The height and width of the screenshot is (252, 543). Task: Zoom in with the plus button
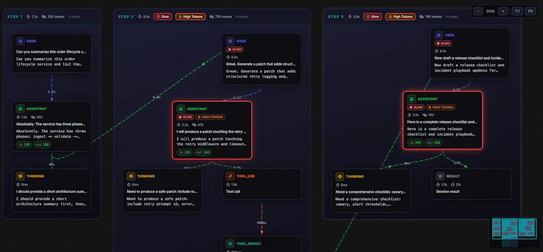click(503, 11)
